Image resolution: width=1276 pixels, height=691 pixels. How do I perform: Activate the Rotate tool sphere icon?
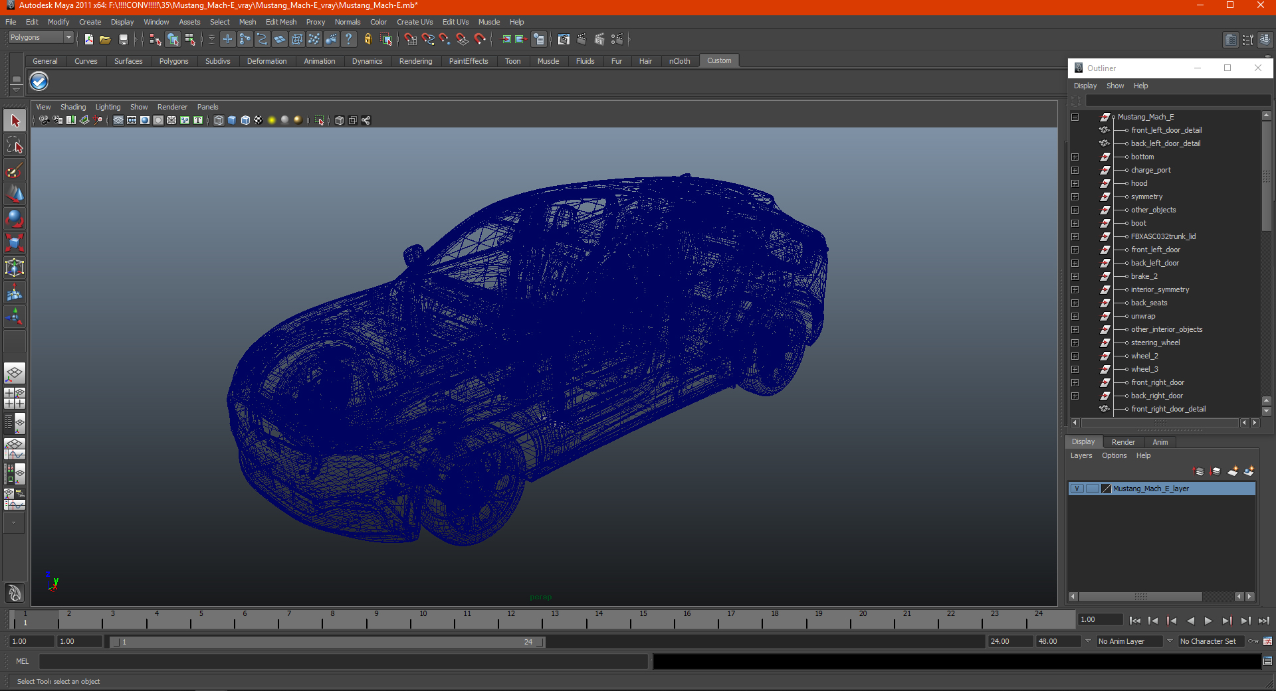click(15, 218)
